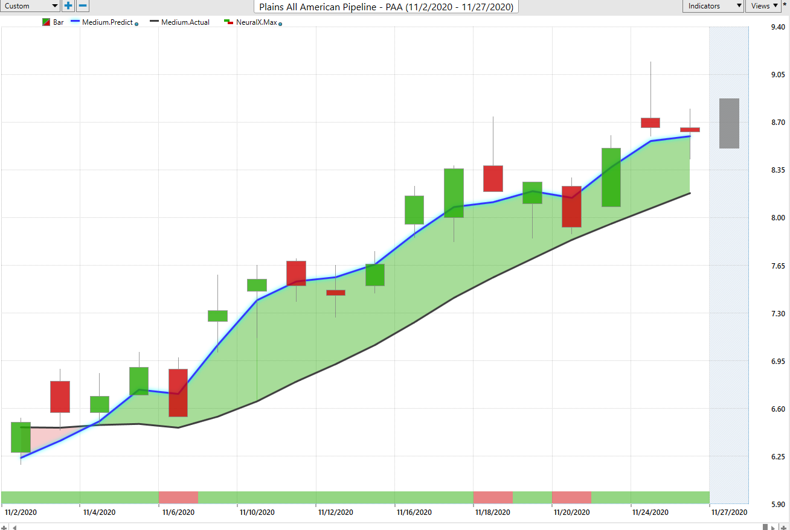Click the 5.90 price axis label

(778, 505)
